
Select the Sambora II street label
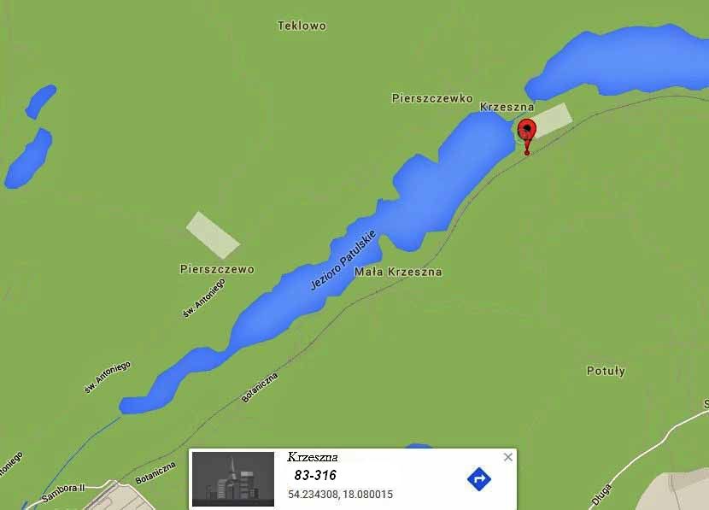(63, 493)
